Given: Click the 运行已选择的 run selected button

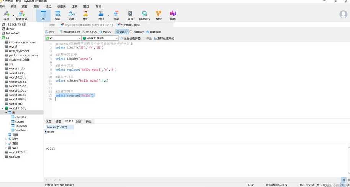Looking at the screenshot, I should [x=131, y=38].
